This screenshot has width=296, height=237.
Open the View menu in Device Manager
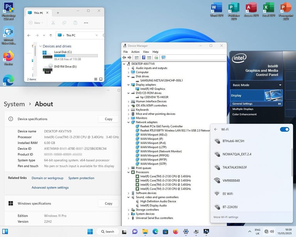[x=146, y=52]
